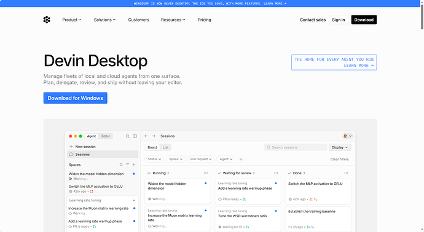424x232 pixels.
Task: Open the Display options dropdown
Action: tap(340, 147)
